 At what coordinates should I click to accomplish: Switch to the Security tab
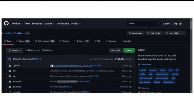coord(111,41)
